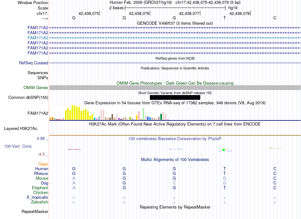Image resolution: width=301 pixels, height=219 pixels.
Task: Click the 'Mouse' species label
Action: point(42,178)
